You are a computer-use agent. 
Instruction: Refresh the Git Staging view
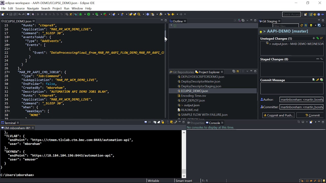(x=302, y=25)
